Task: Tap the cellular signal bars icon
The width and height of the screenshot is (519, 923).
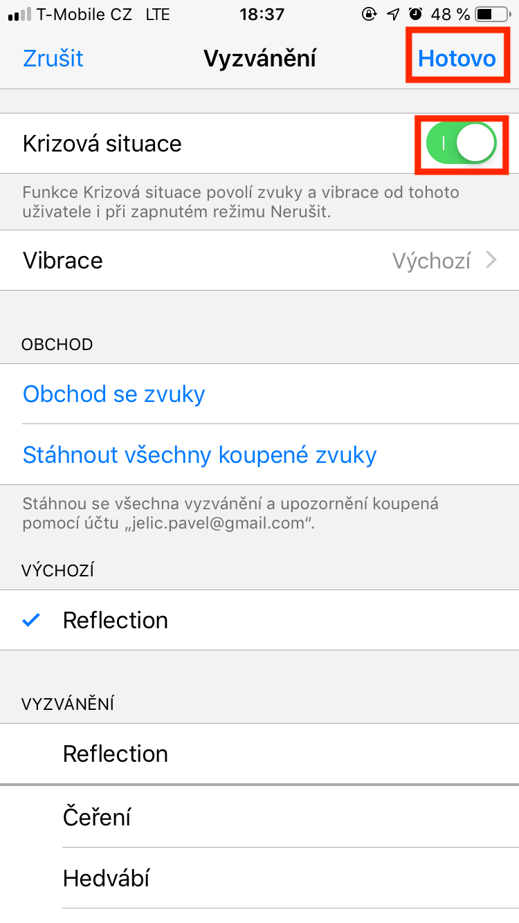Action: pos(19,15)
